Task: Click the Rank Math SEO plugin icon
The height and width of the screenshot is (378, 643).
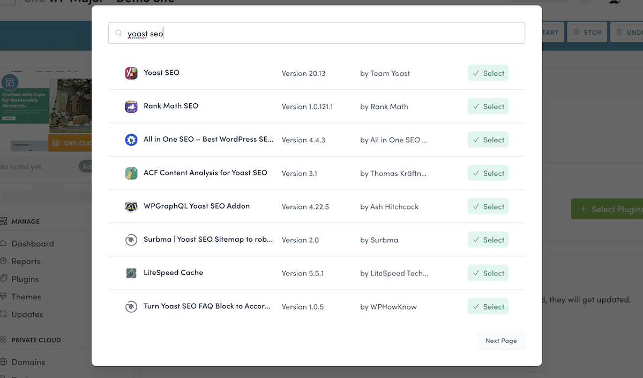Action: (x=131, y=106)
